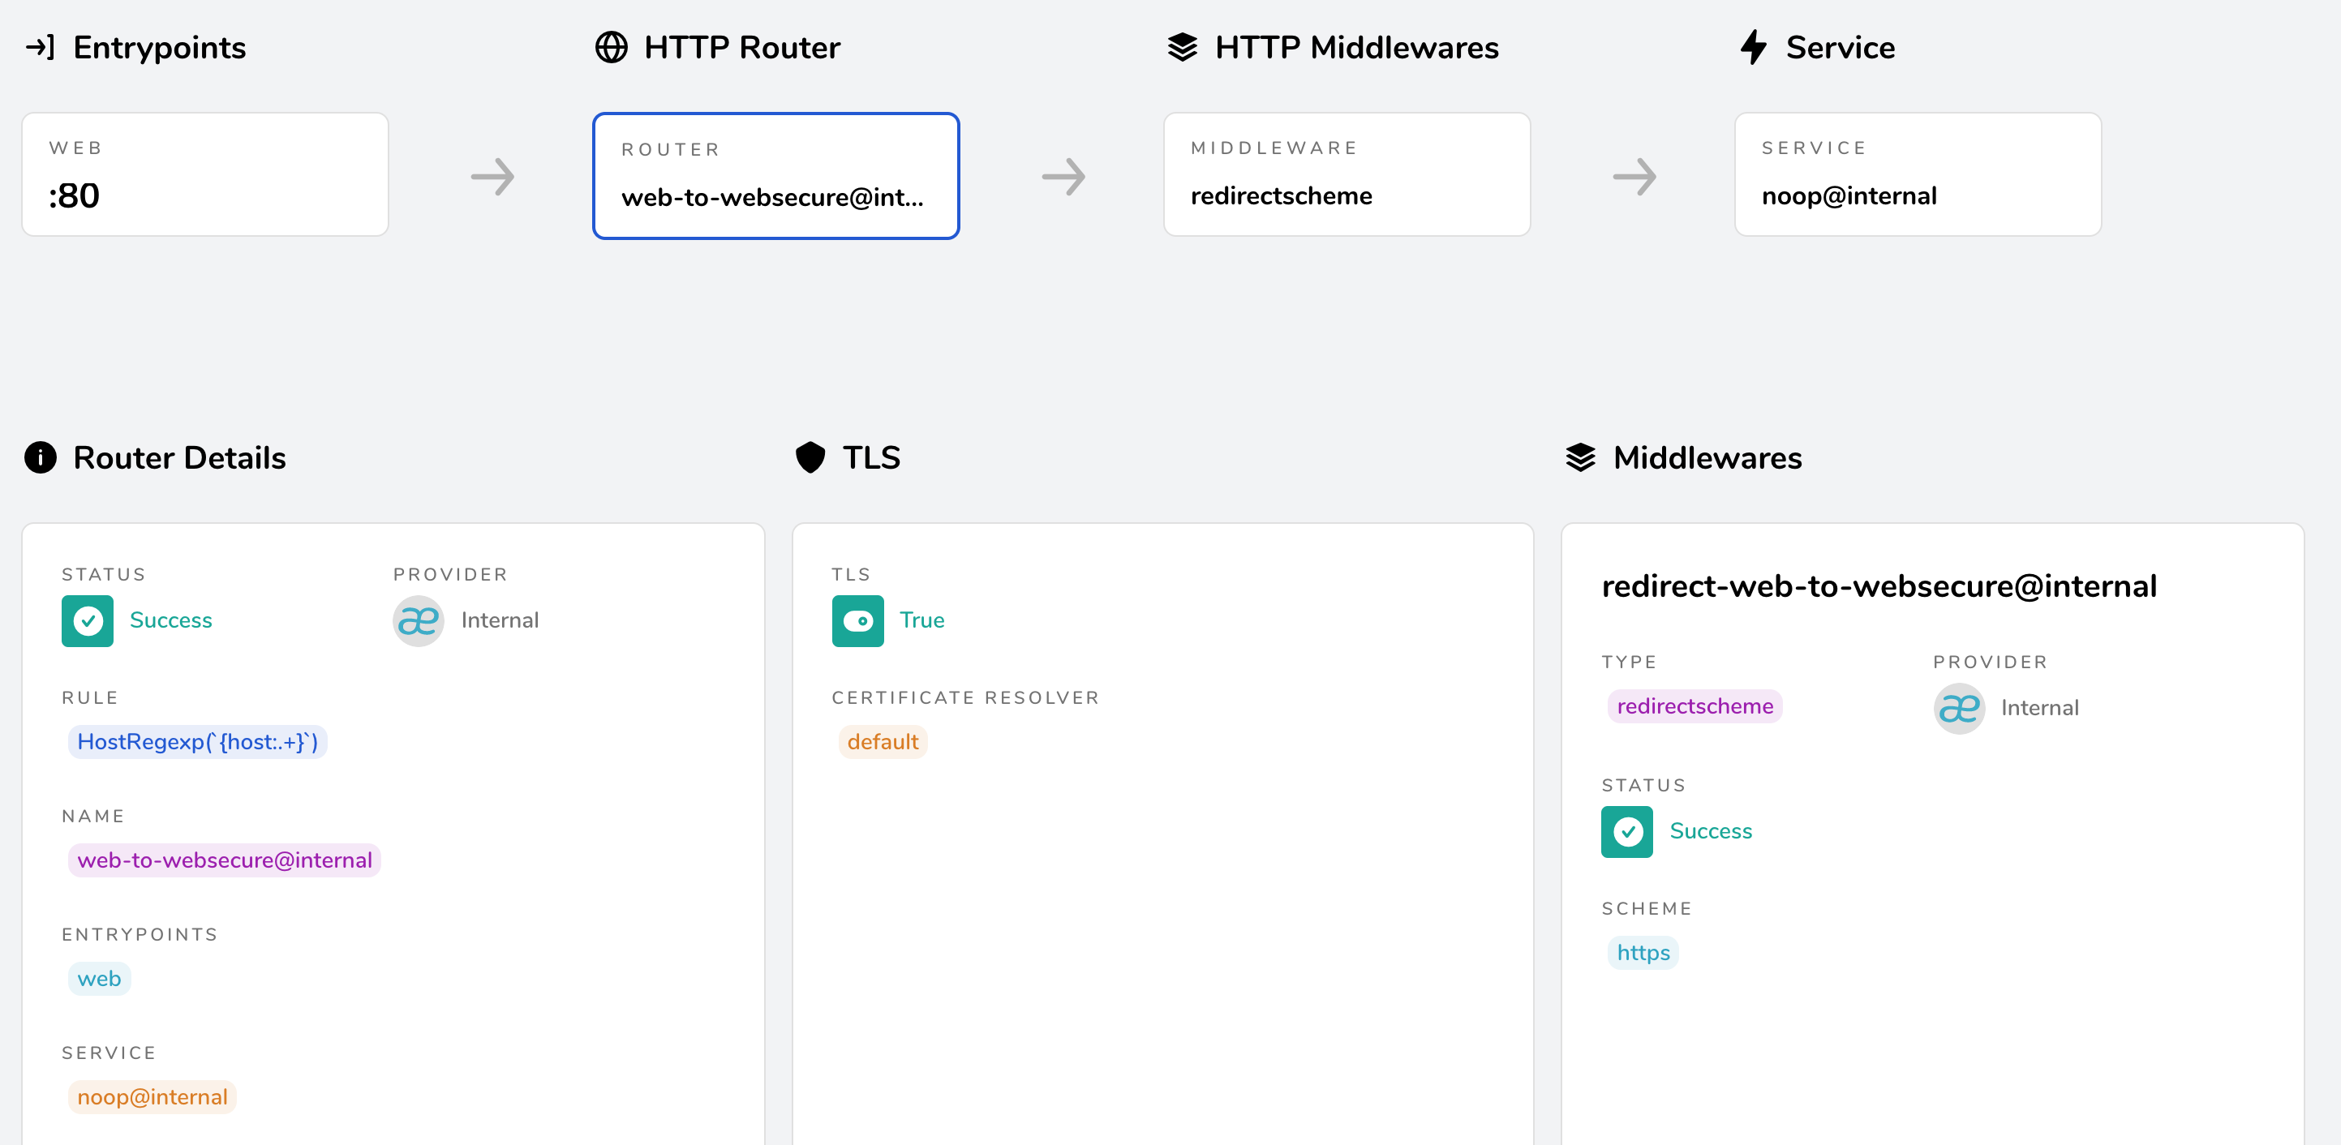This screenshot has width=2341, height=1145.
Task: Open the noop@internal service card
Action: [x=1918, y=174]
